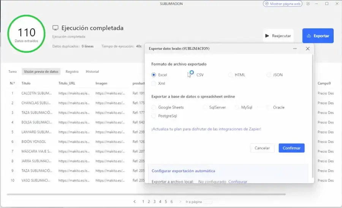Open page 2 of results
Screen dimensions: 342x208
[149, 202]
